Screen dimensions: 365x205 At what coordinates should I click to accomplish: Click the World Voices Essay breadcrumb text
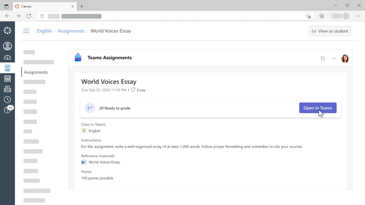pos(111,31)
